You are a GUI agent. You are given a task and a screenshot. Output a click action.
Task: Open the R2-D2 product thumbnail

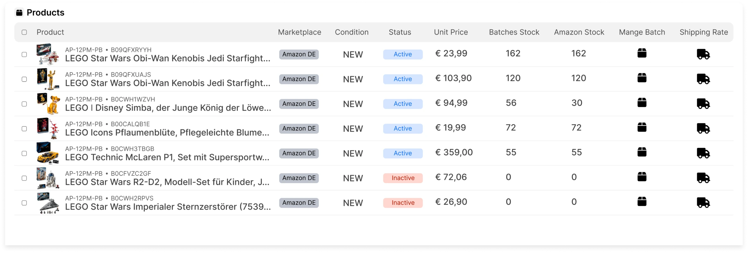click(48, 178)
